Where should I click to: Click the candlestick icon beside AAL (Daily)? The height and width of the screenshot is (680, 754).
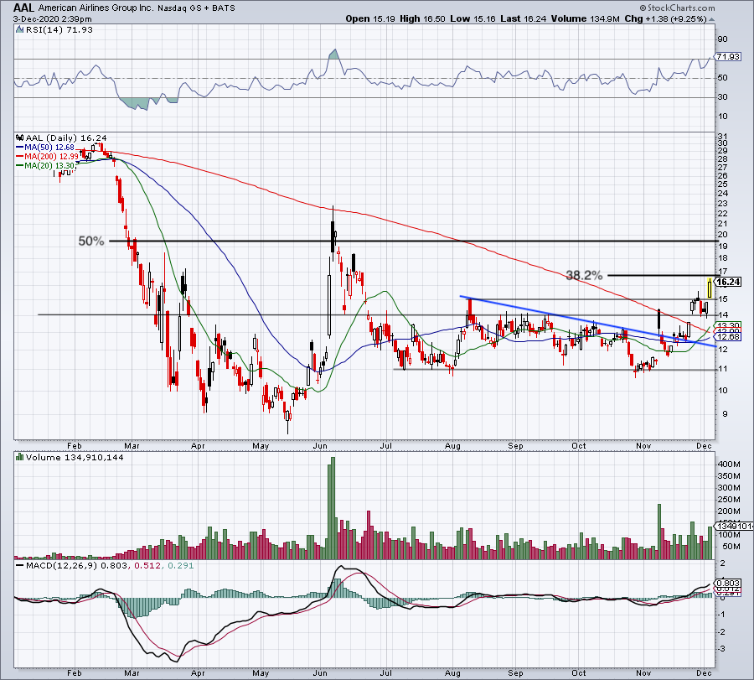(x=20, y=138)
